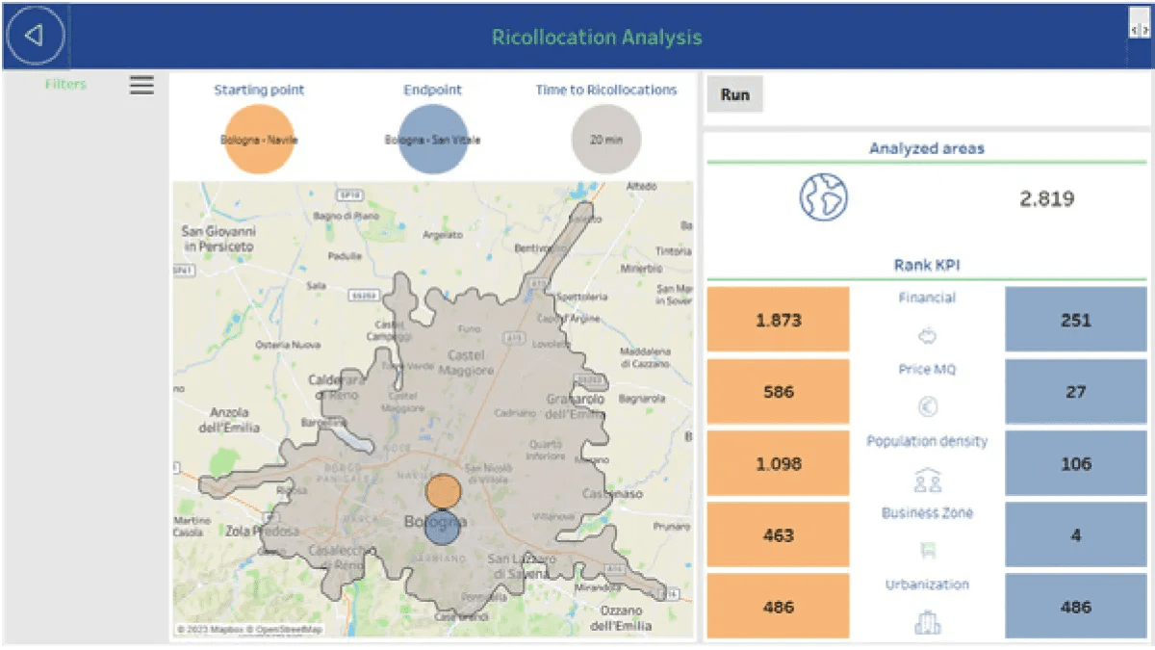The height and width of the screenshot is (650, 1155).
Task: Click the back arrow circle button
Action: pos(36,36)
